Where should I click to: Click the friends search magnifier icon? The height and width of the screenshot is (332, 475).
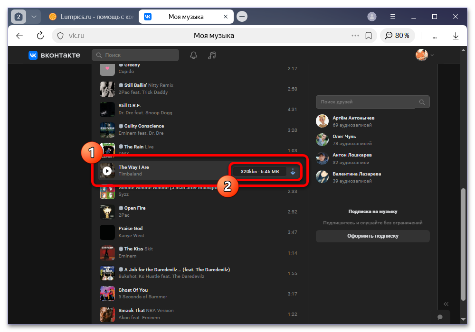422,102
